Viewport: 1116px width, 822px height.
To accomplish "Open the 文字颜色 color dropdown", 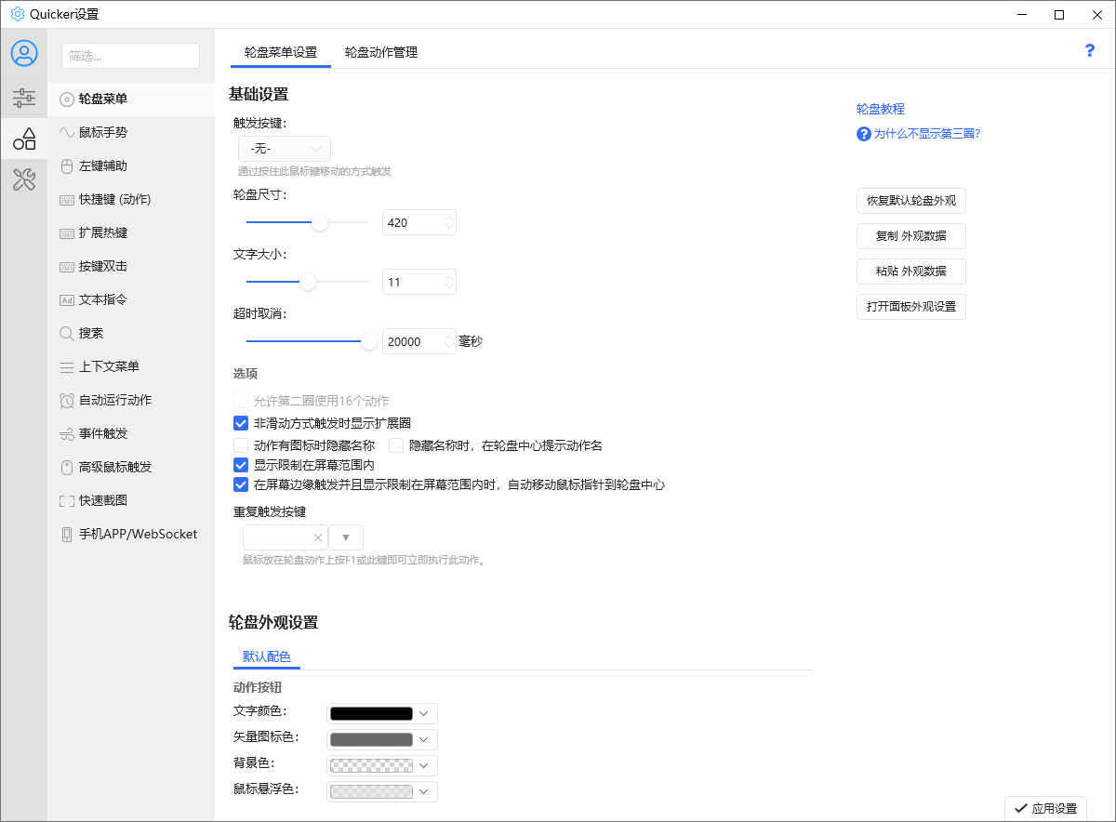I will [x=382, y=713].
